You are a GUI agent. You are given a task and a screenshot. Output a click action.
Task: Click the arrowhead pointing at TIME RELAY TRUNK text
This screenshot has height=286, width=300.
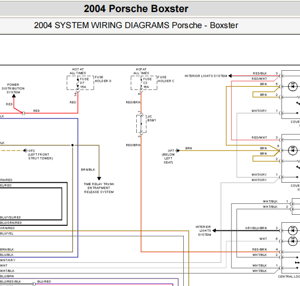[99, 179]
